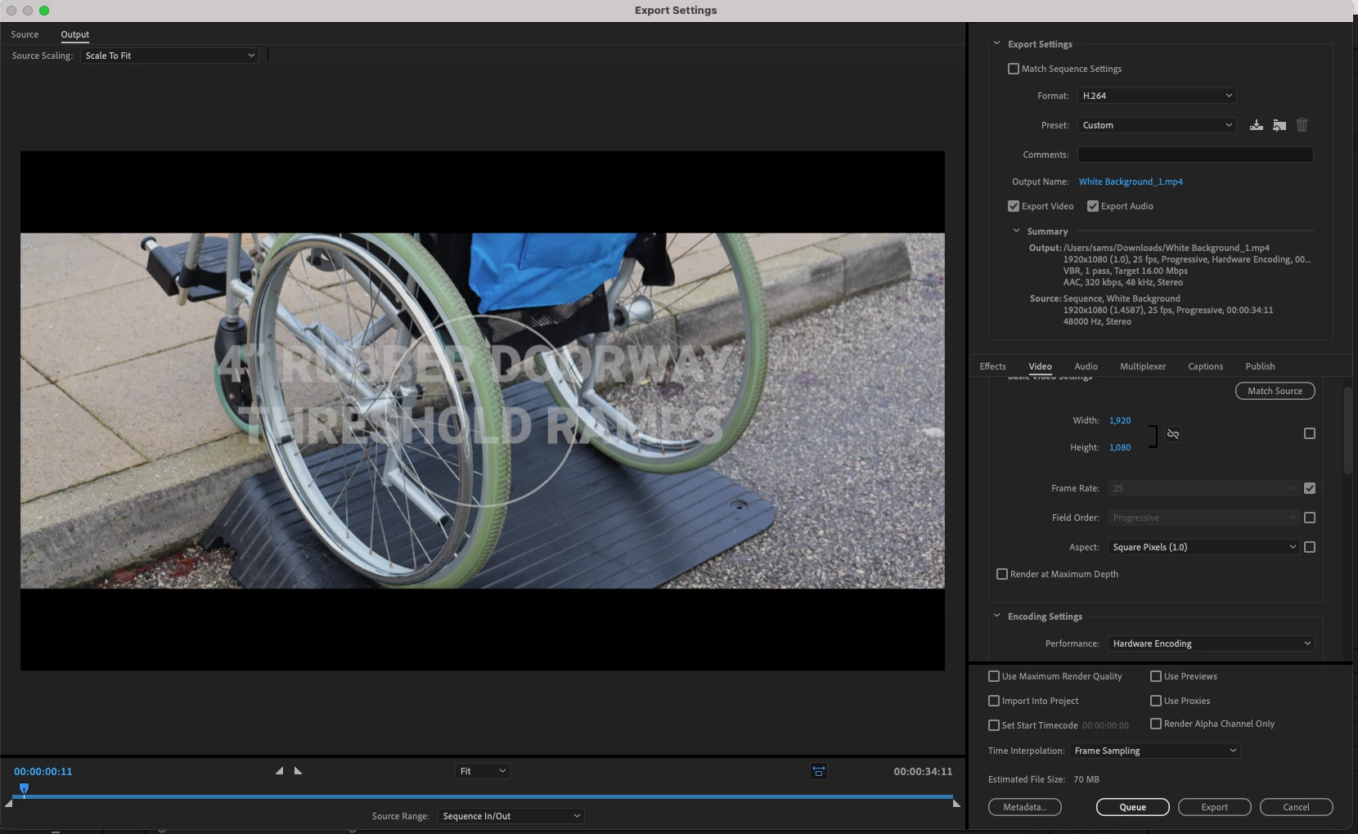1358x834 pixels.
Task: Collapse the Export Settings section
Action: (x=996, y=43)
